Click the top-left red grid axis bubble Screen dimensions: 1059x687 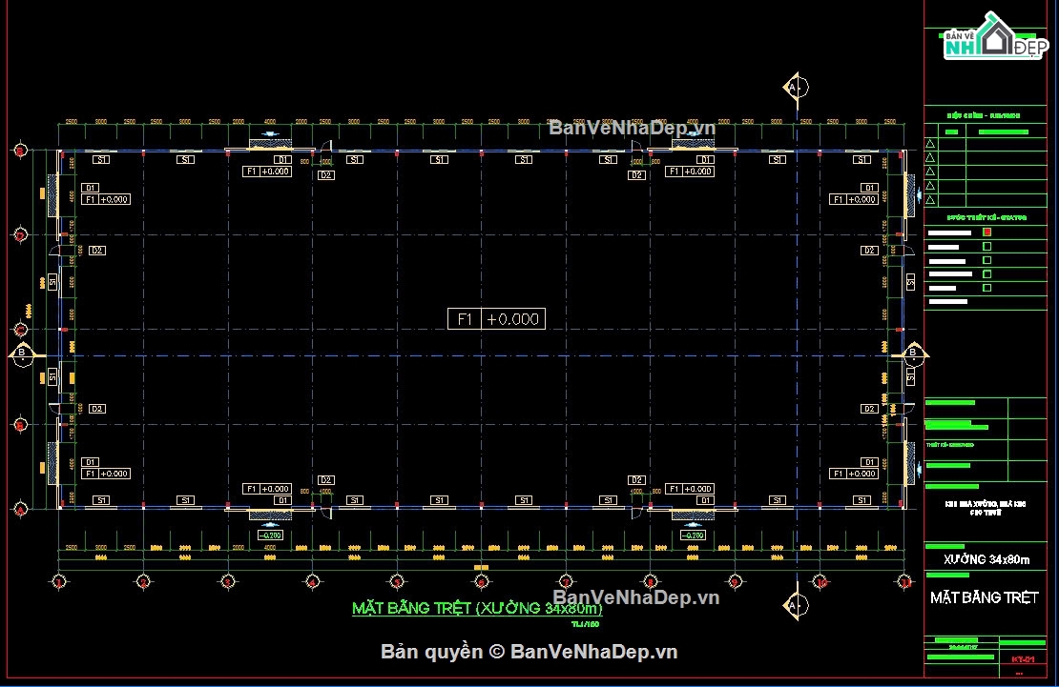20,151
